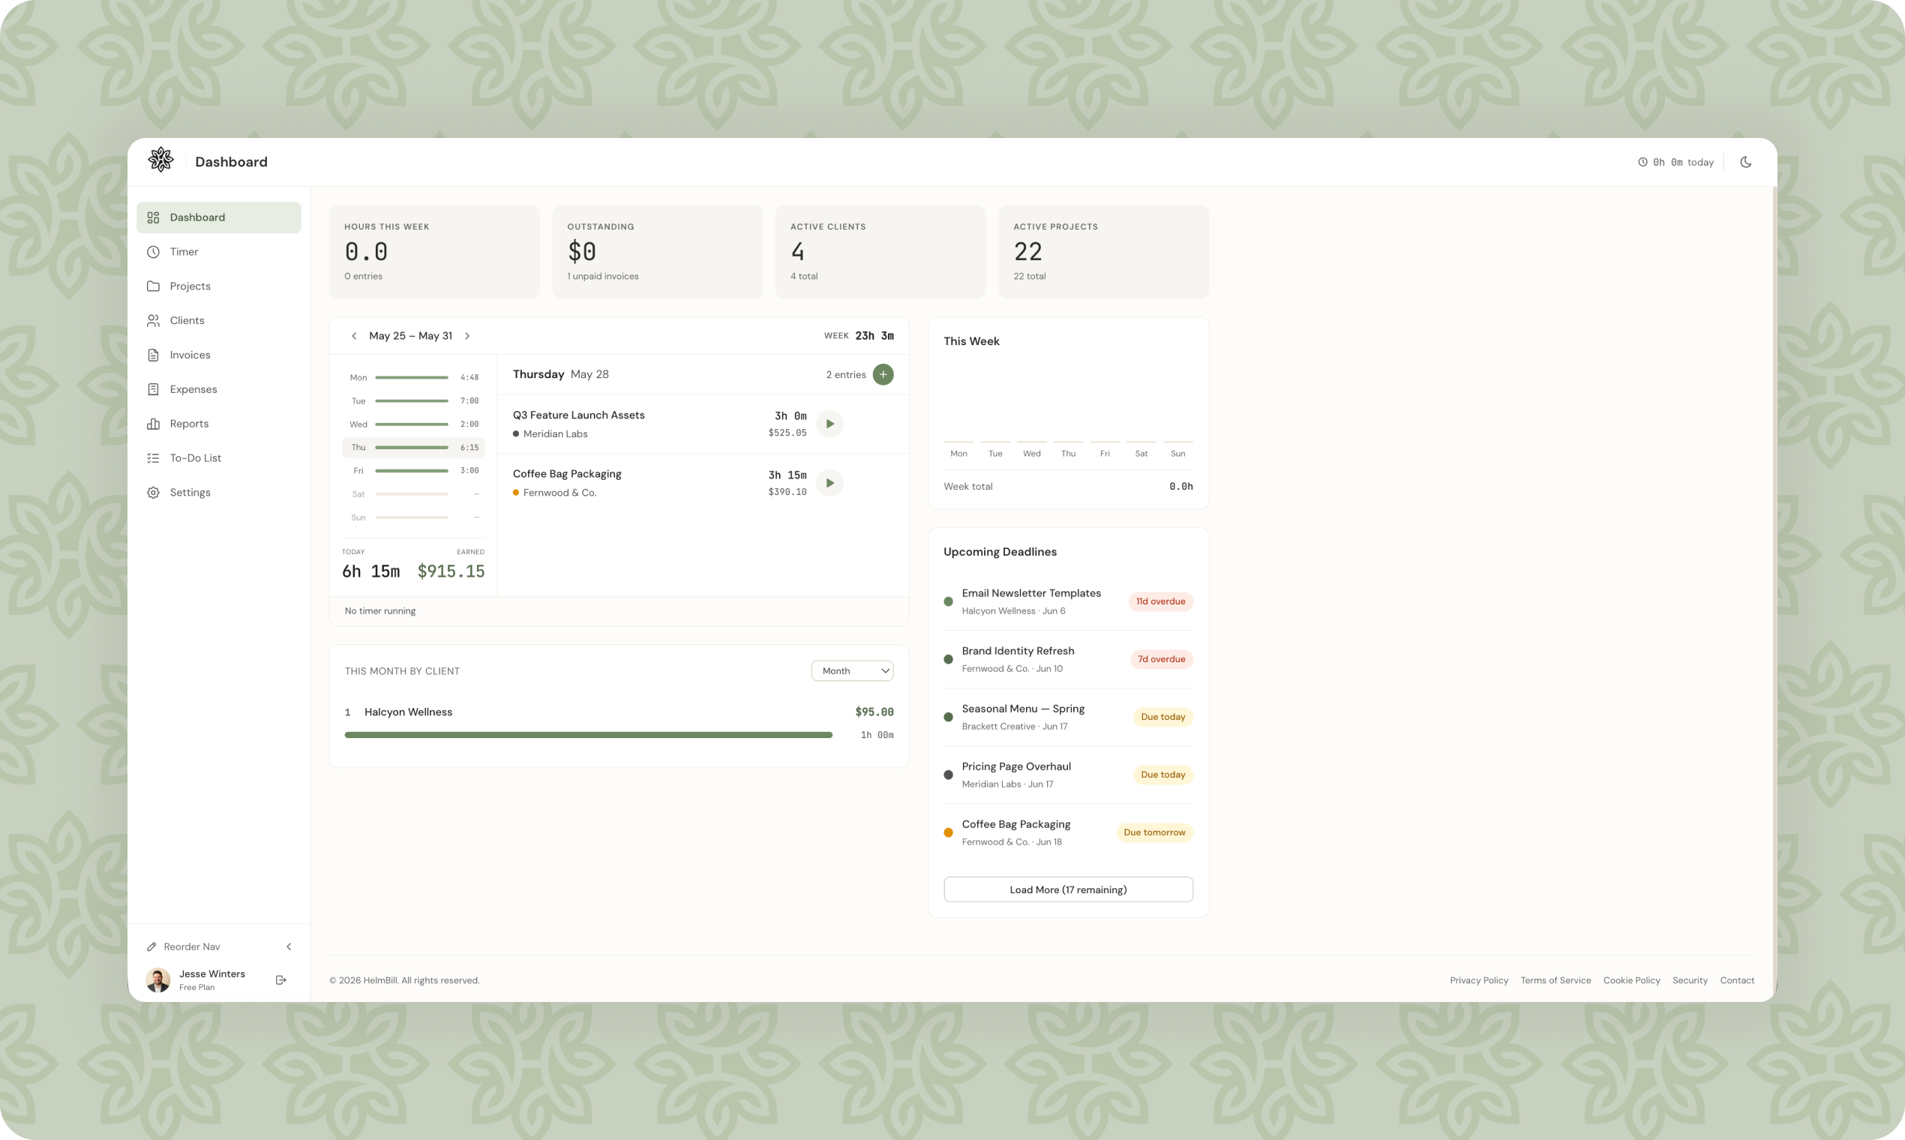Open Hours This Week stat card
Screen dimensions: 1905x1140
pos(434,252)
